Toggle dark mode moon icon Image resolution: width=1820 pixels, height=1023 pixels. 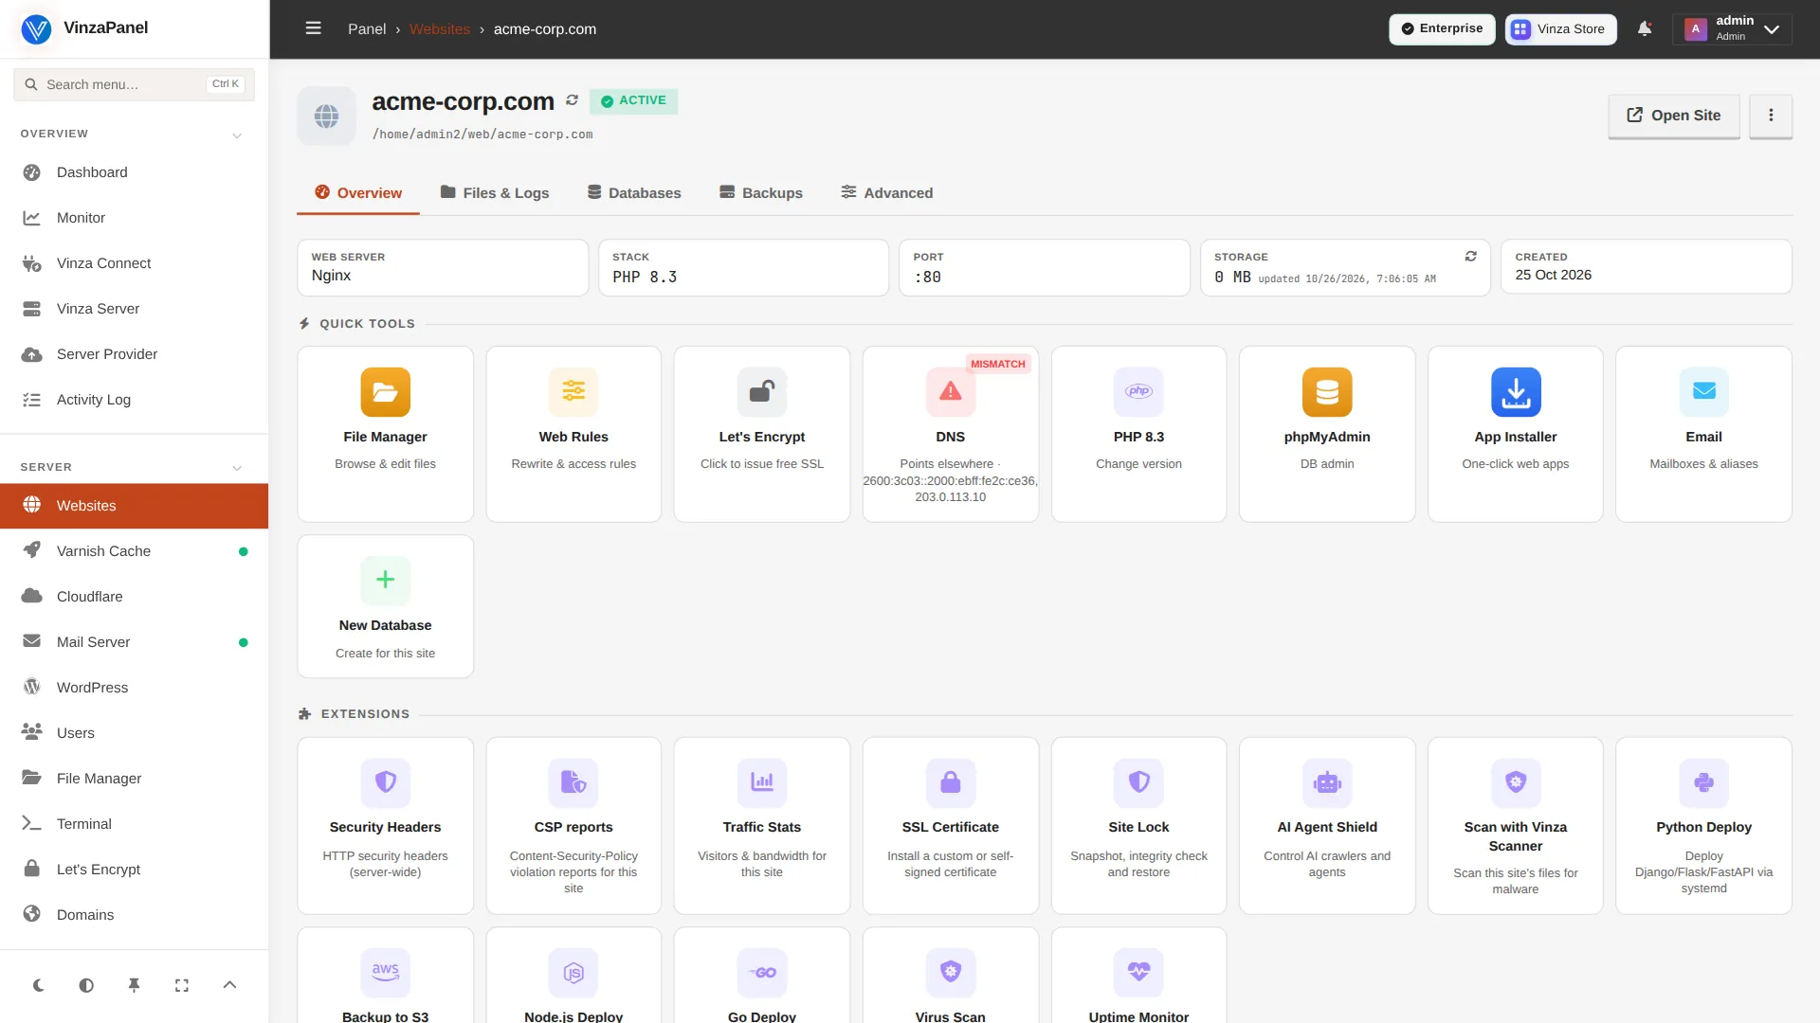click(x=38, y=985)
